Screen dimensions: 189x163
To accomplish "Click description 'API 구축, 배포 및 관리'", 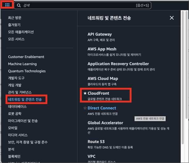I will click(x=101, y=40).
